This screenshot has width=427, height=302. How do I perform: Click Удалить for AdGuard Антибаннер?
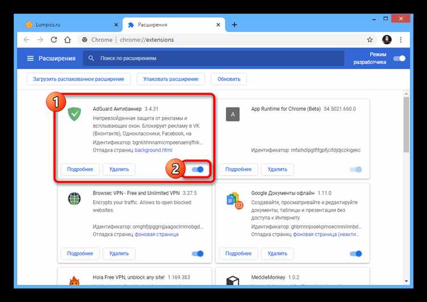click(119, 169)
